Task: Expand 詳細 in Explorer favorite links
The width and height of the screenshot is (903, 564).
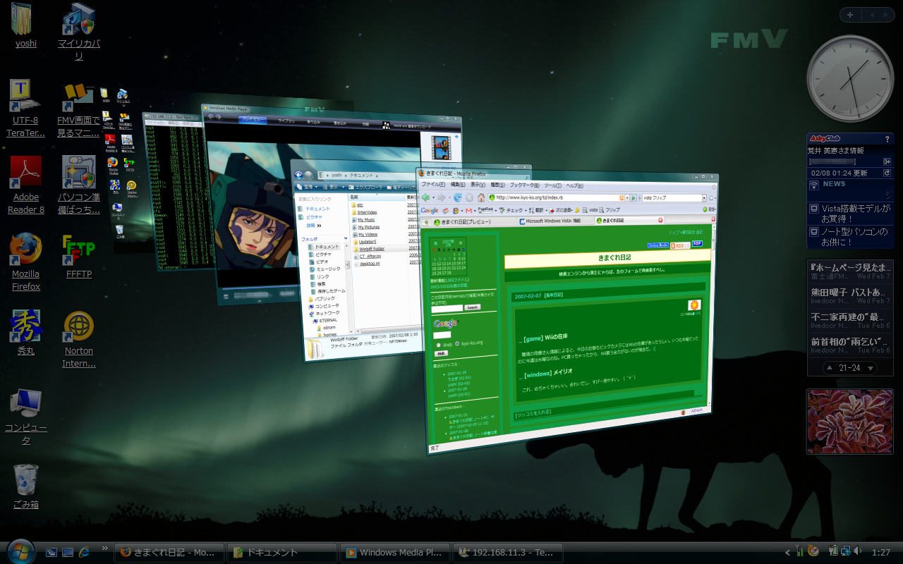Action: 314,226
